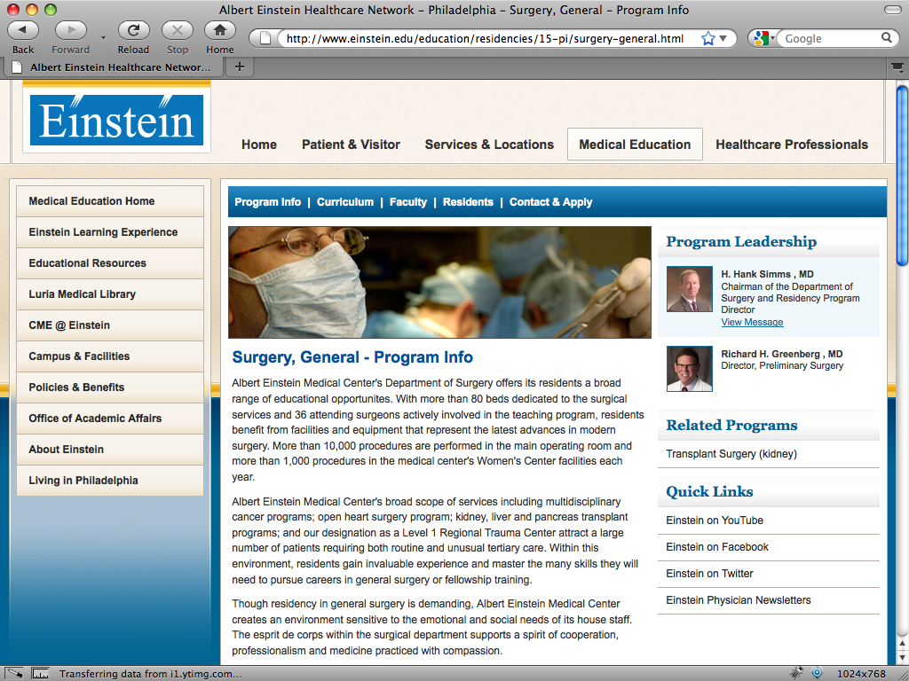
Task: Open the URL bar dropdown arrow
Action: click(x=723, y=39)
